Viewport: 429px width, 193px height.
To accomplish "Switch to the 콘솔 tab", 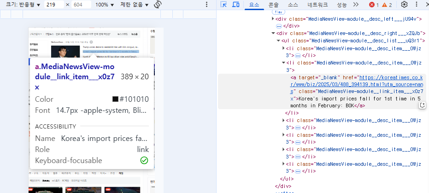I will (x=273, y=5).
